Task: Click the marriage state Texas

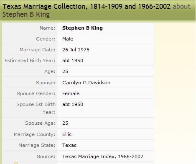Action: click(x=69, y=145)
